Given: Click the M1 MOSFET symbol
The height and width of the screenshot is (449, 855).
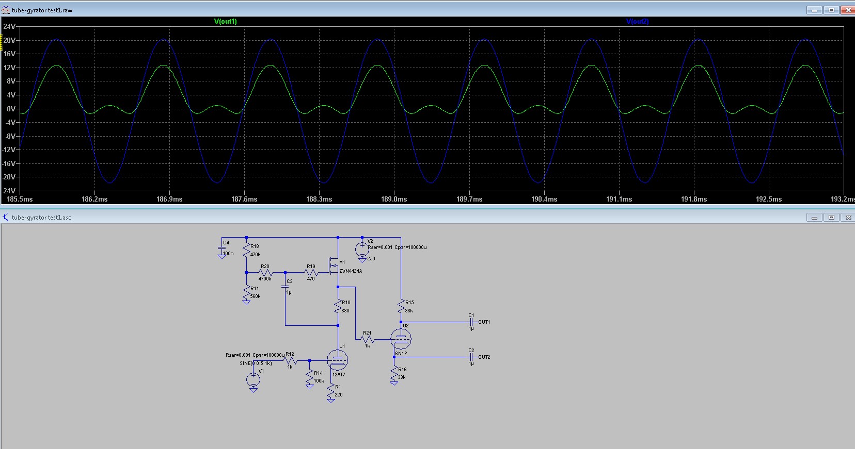Looking at the screenshot, I should [x=335, y=267].
